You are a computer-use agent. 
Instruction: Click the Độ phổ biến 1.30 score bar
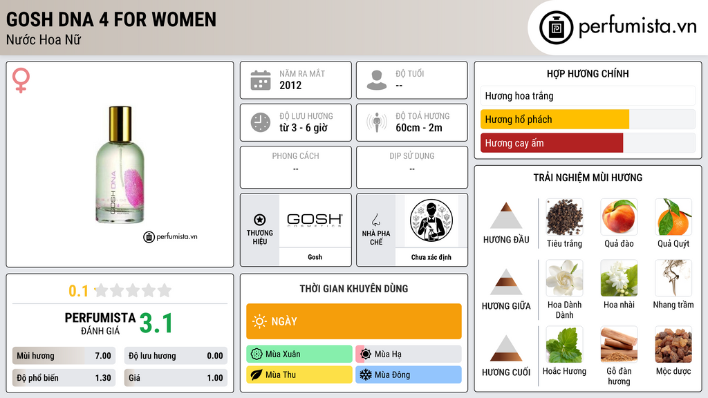pyautogui.click(x=64, y=378)
